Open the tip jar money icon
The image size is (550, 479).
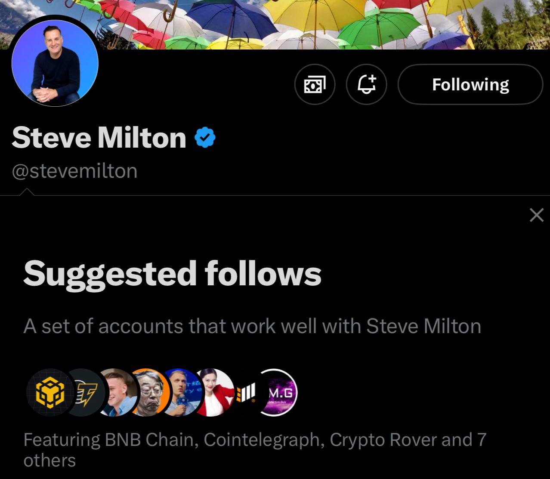tap(315, 85)
